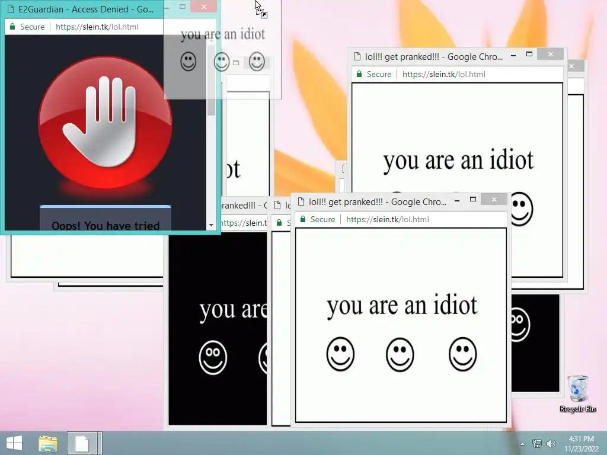Viewport: 607px width, 455px height.
Task: Click the slein.tk URL in the E2Guardian window
Action: (x=97, y=27)
